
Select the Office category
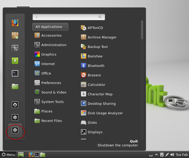43,73
